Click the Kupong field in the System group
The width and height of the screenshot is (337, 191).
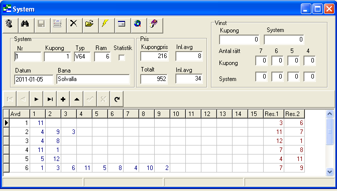click(x=57, y=56)
